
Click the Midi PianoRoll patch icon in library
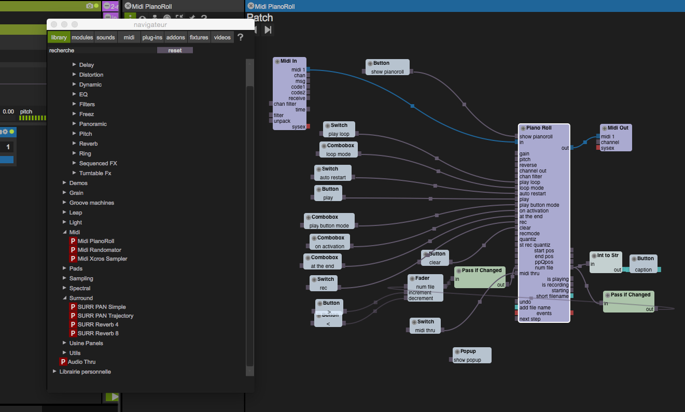pyautogui.click(x=73, y=241)
